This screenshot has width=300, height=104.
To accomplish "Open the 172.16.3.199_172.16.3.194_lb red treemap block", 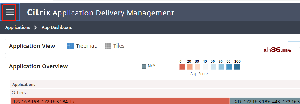I will (120, 101).
